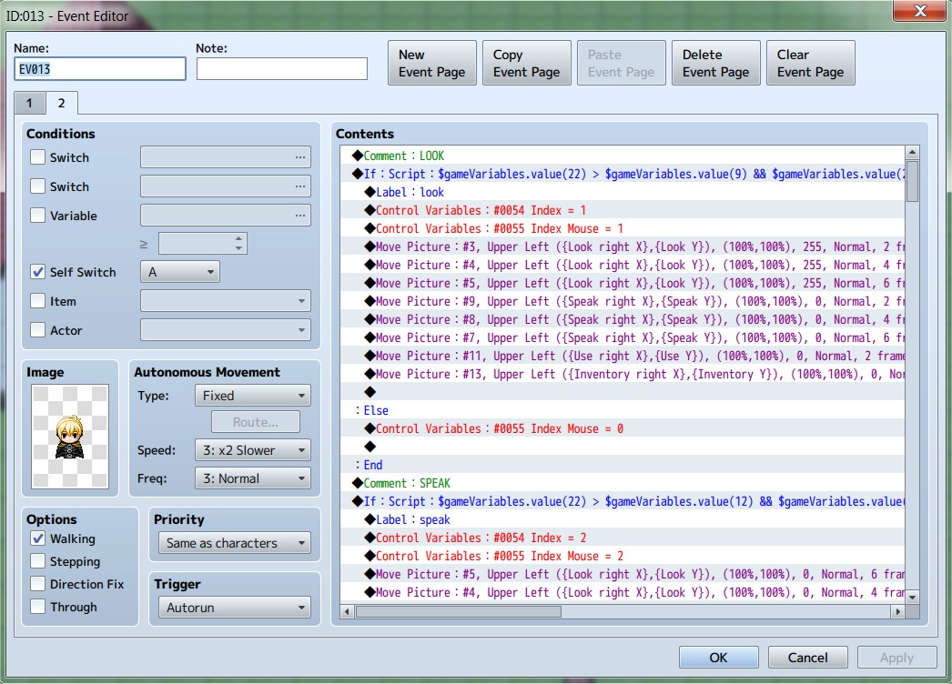Open the Self Switch A dropdown

click(x=179, y=272)
